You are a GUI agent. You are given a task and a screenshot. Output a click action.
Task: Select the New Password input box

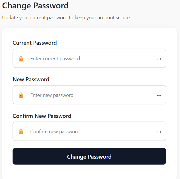click(89, 95)
